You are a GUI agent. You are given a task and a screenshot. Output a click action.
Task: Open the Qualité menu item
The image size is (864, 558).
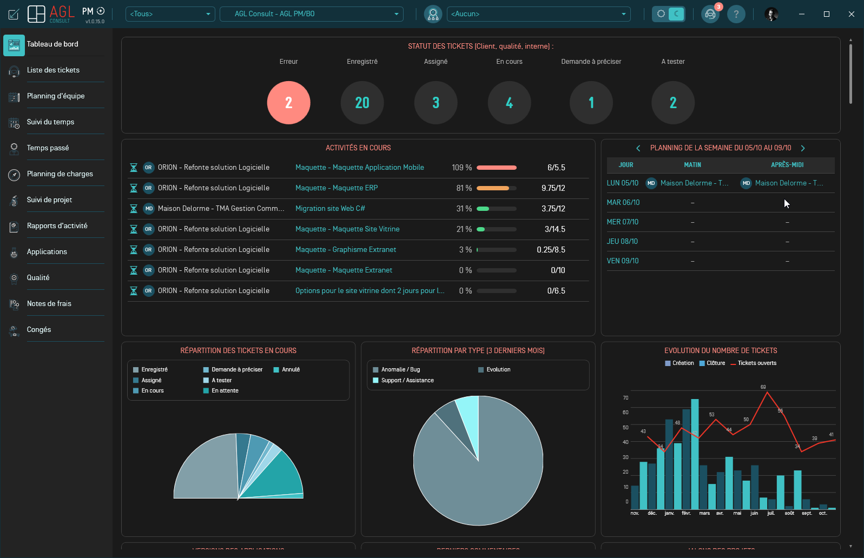(x=54, y=278)
